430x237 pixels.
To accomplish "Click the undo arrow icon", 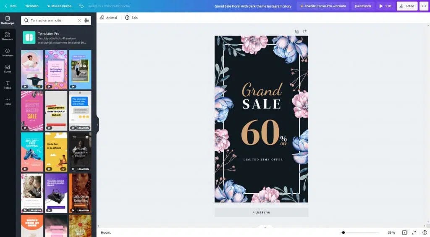I will click(81, 6).
